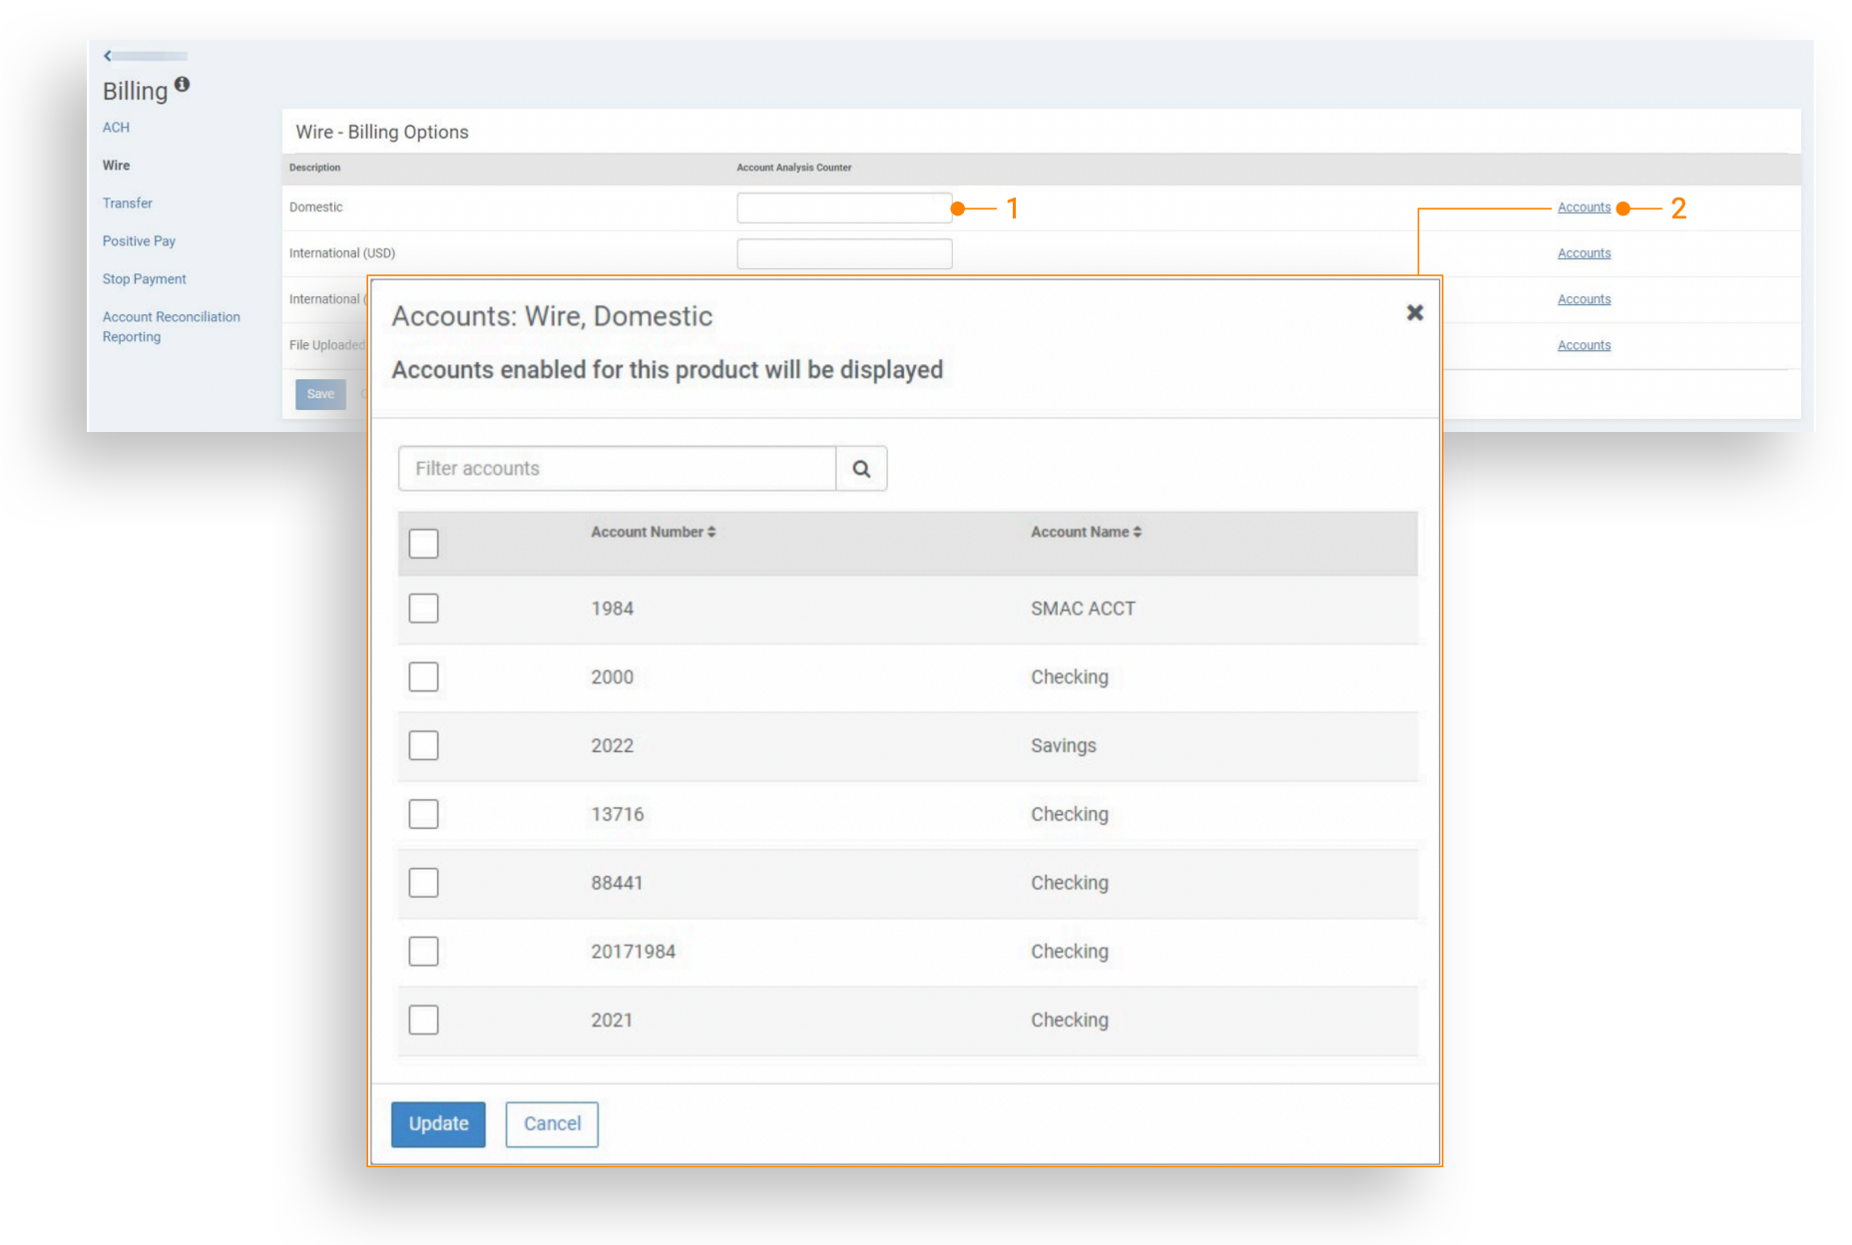
Task: Click the back arrow above Billing
Action: tap(108, 56)
